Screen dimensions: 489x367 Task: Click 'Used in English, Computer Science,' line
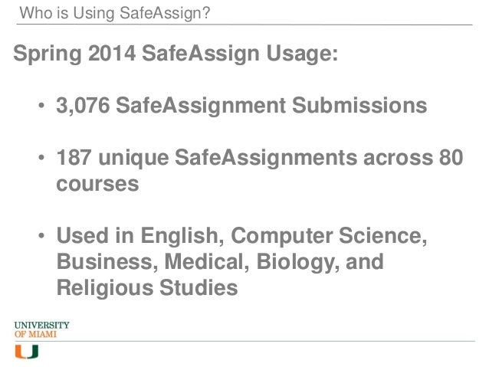241,235
